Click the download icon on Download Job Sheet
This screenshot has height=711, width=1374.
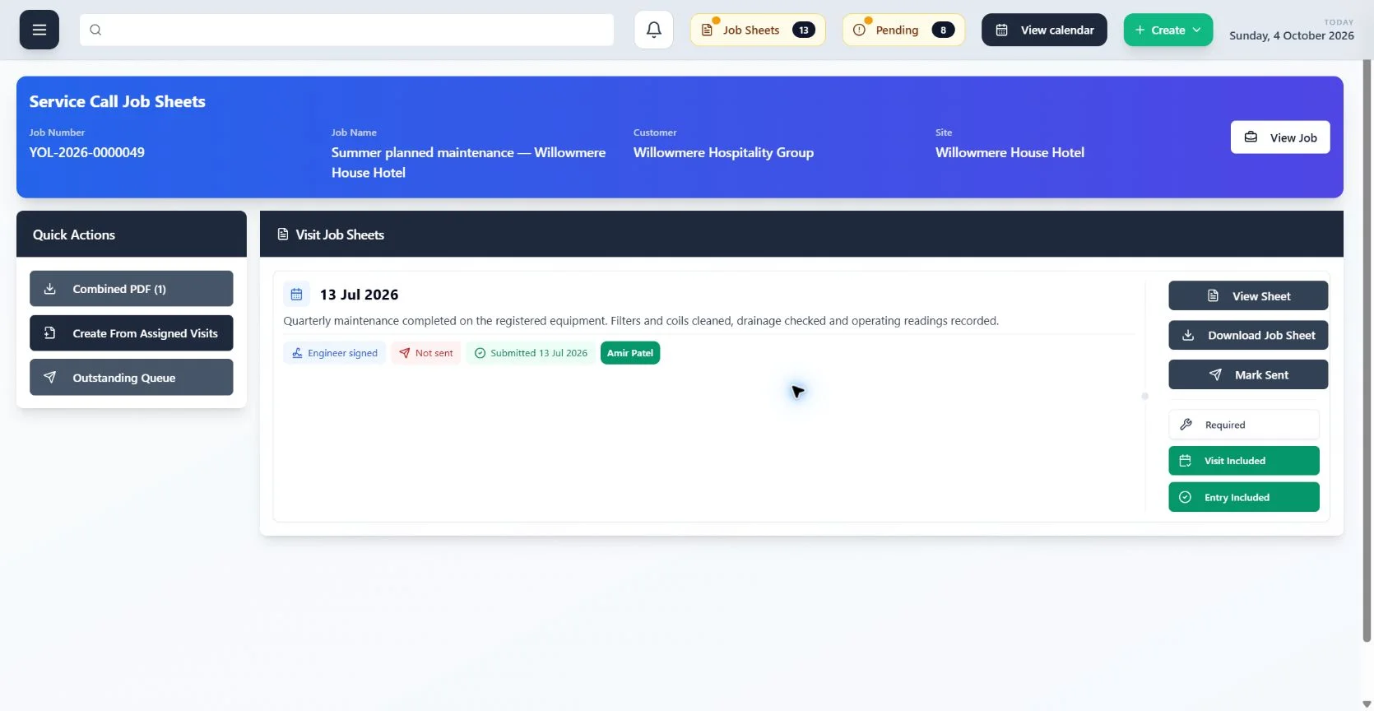[1188, 336]
